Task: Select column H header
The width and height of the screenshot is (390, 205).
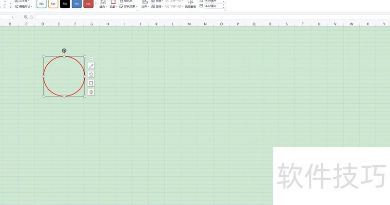Action: pyautogui.click(x=108, y=24)
